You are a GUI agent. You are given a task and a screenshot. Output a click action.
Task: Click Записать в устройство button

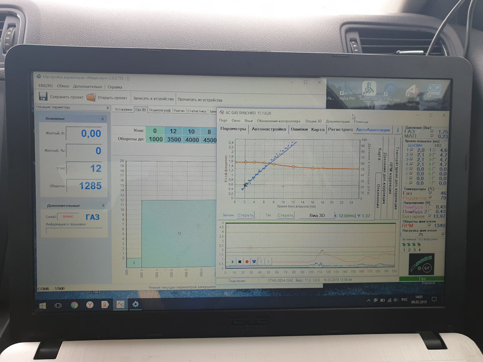click(x=153, y=99)
